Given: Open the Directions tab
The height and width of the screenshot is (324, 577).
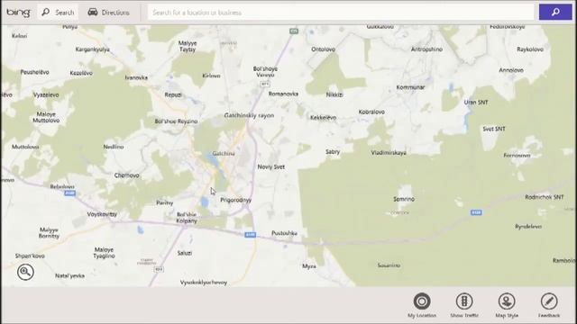Looking at the screenshot, I should pyautogui.click(x=108, y=13).
